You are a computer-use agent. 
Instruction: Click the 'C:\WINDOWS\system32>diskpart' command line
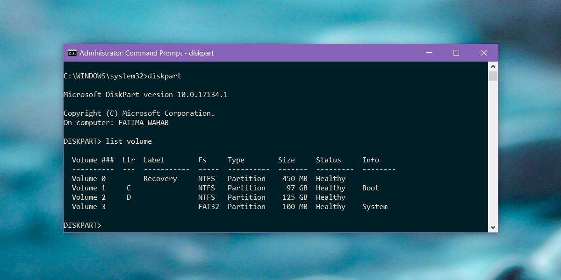(122, 76)
